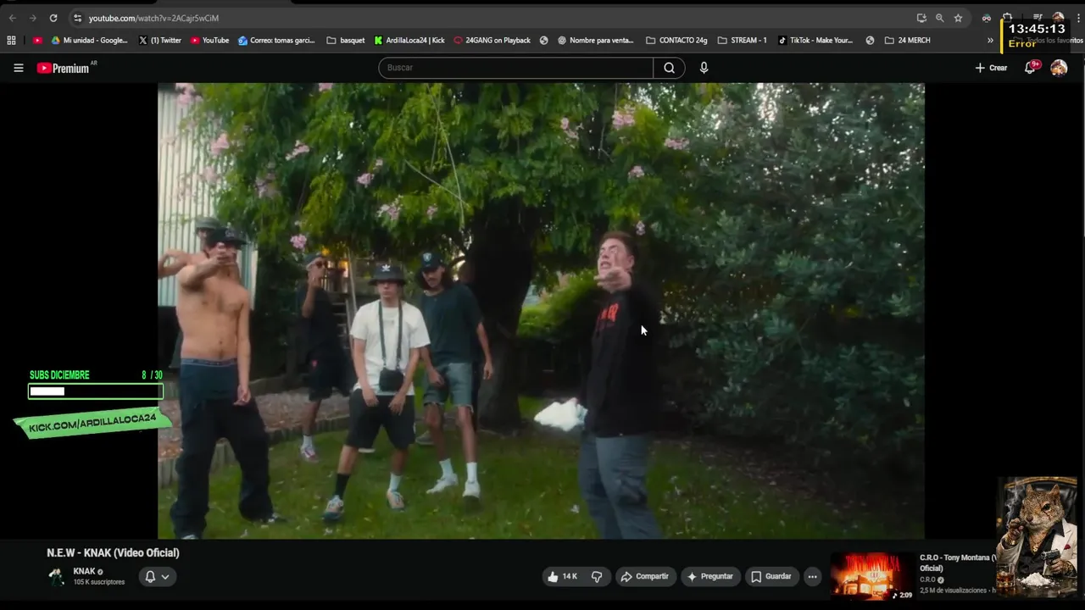The image size is (1085, 610).
Task: Open C.R.O - Tony Montana title link
Action: [957, 563]
